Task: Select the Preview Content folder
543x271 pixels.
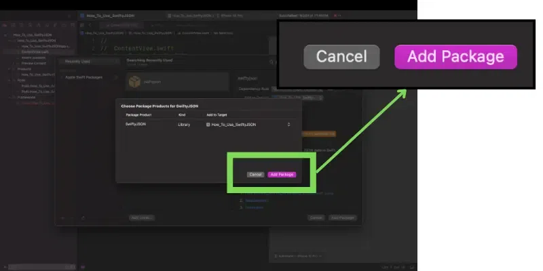Action: coord(33,63)
